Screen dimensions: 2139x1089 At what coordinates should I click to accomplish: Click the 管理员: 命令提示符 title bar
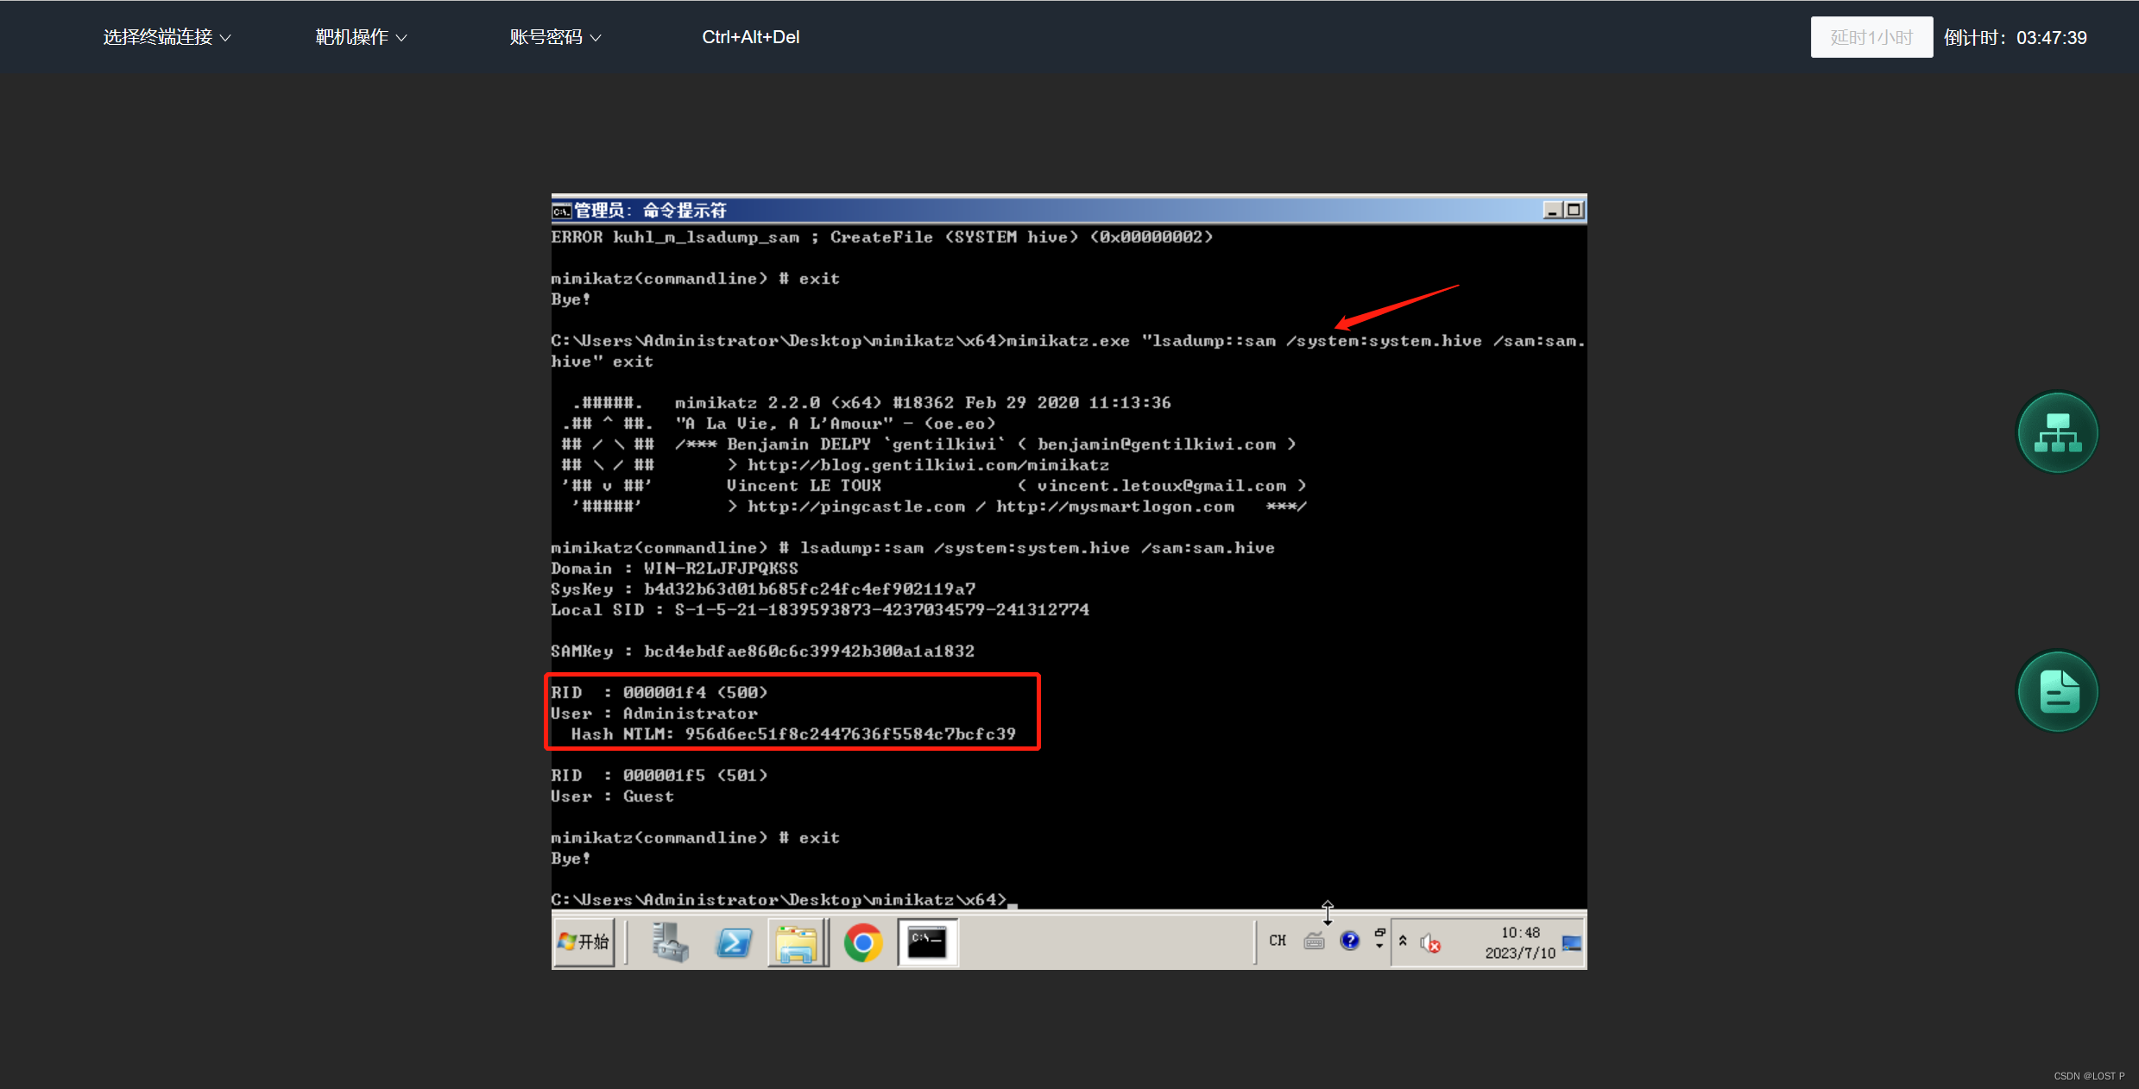[1069, 210]
